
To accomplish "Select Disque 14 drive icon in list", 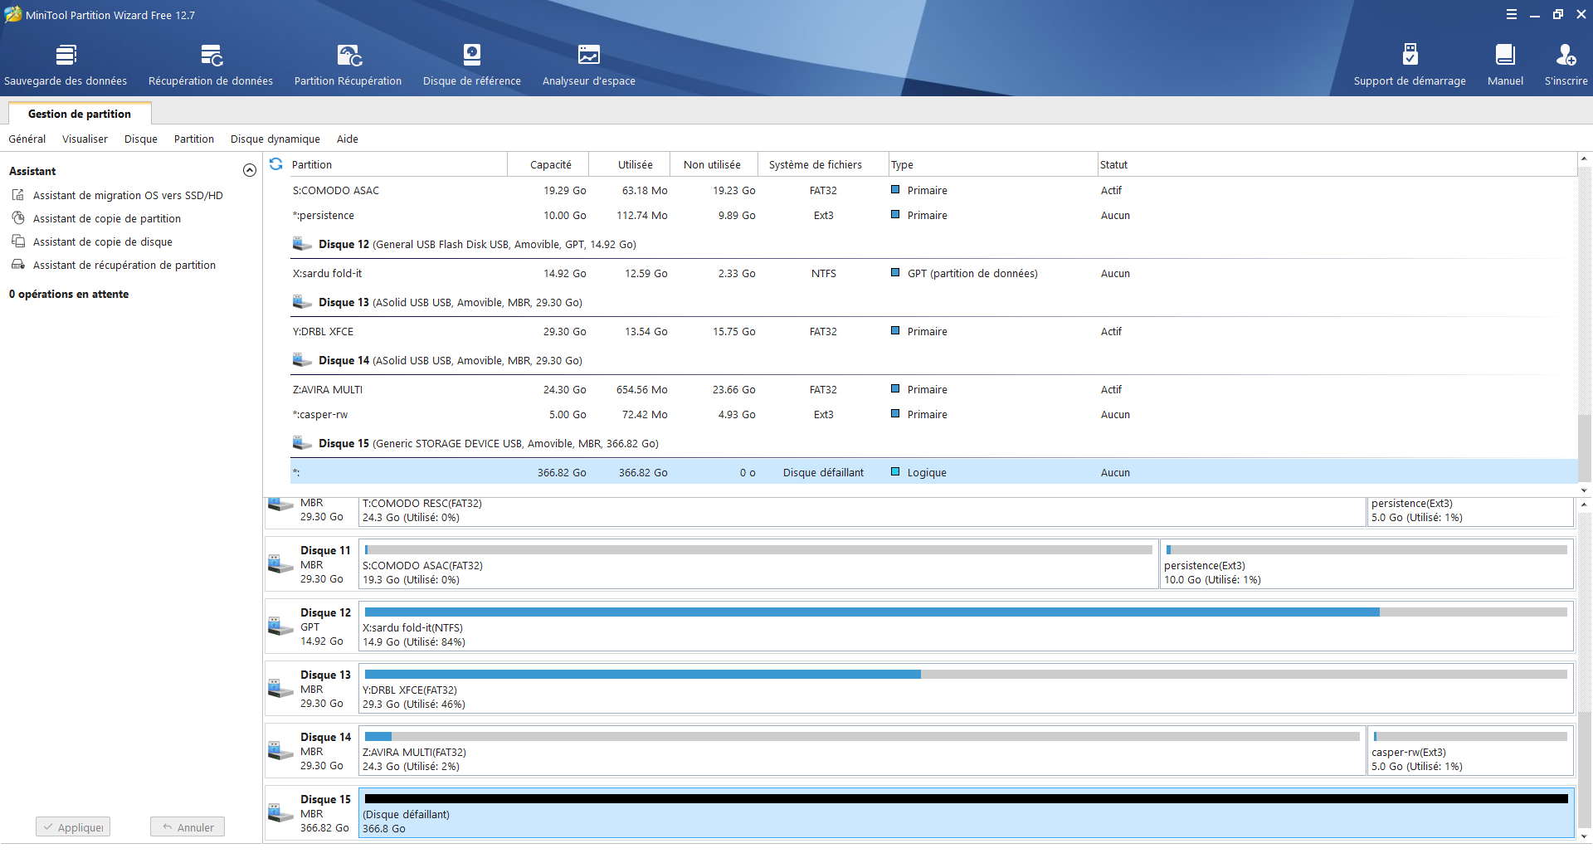I will tap(302, 360).
